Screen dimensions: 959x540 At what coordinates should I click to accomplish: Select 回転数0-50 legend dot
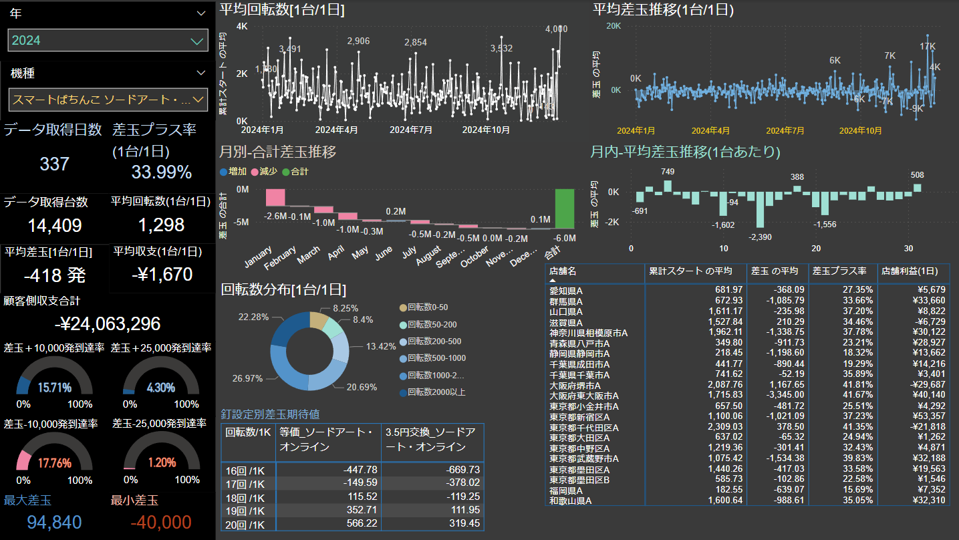402,307
